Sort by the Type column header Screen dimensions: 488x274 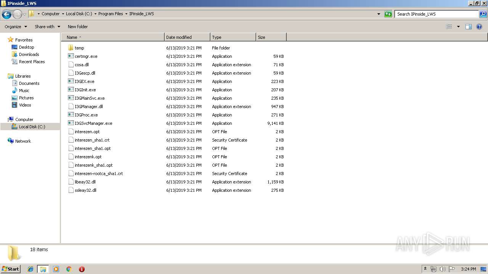233,37
